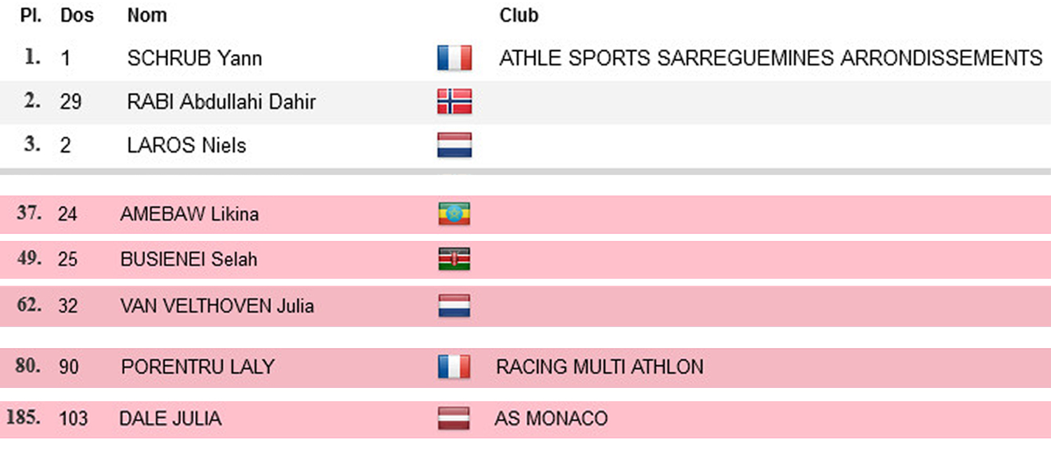The height and width of the screenshot is (451, 1051).
Task: Select BUSIENEI Selah in the results
Action: point(188,259)
